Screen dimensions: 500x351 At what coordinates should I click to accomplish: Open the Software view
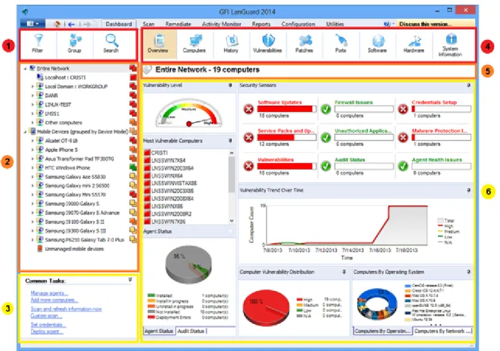point(377,44)
